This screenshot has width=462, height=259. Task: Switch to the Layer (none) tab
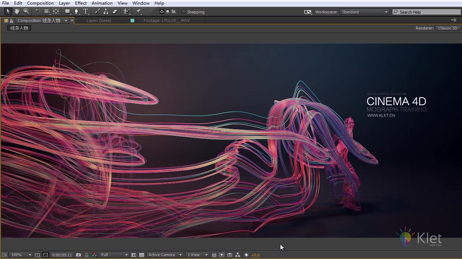coord(99,21)
